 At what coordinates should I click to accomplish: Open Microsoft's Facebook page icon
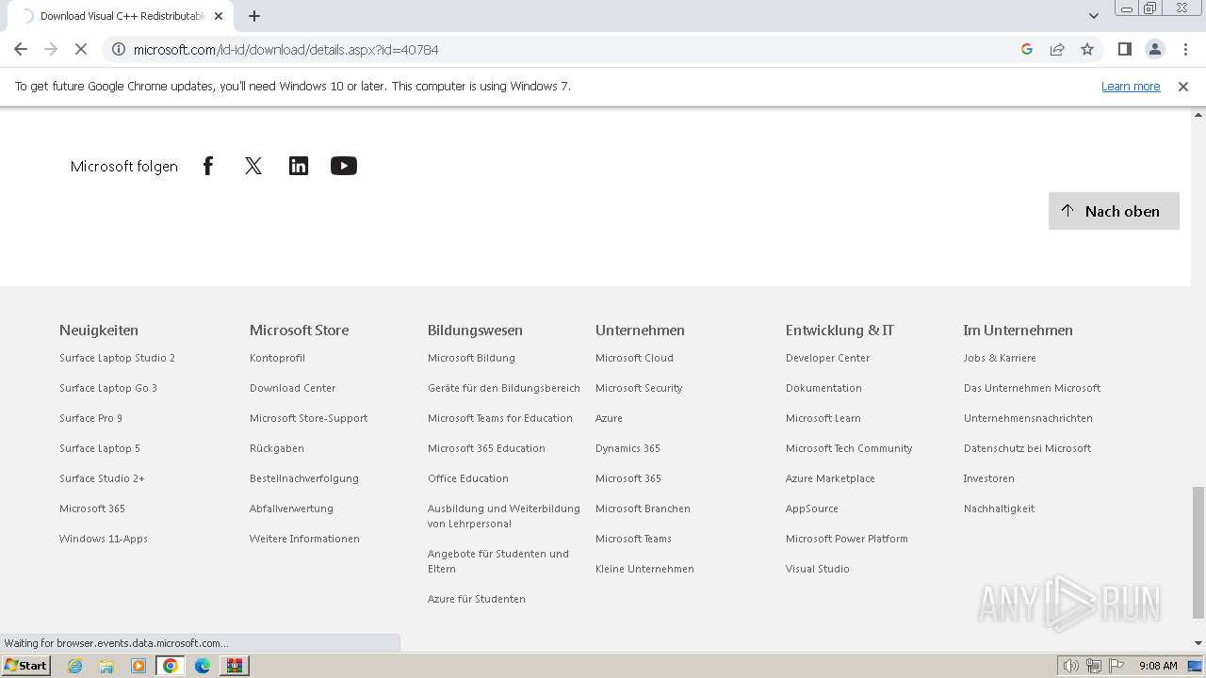[x=208, y=167]
